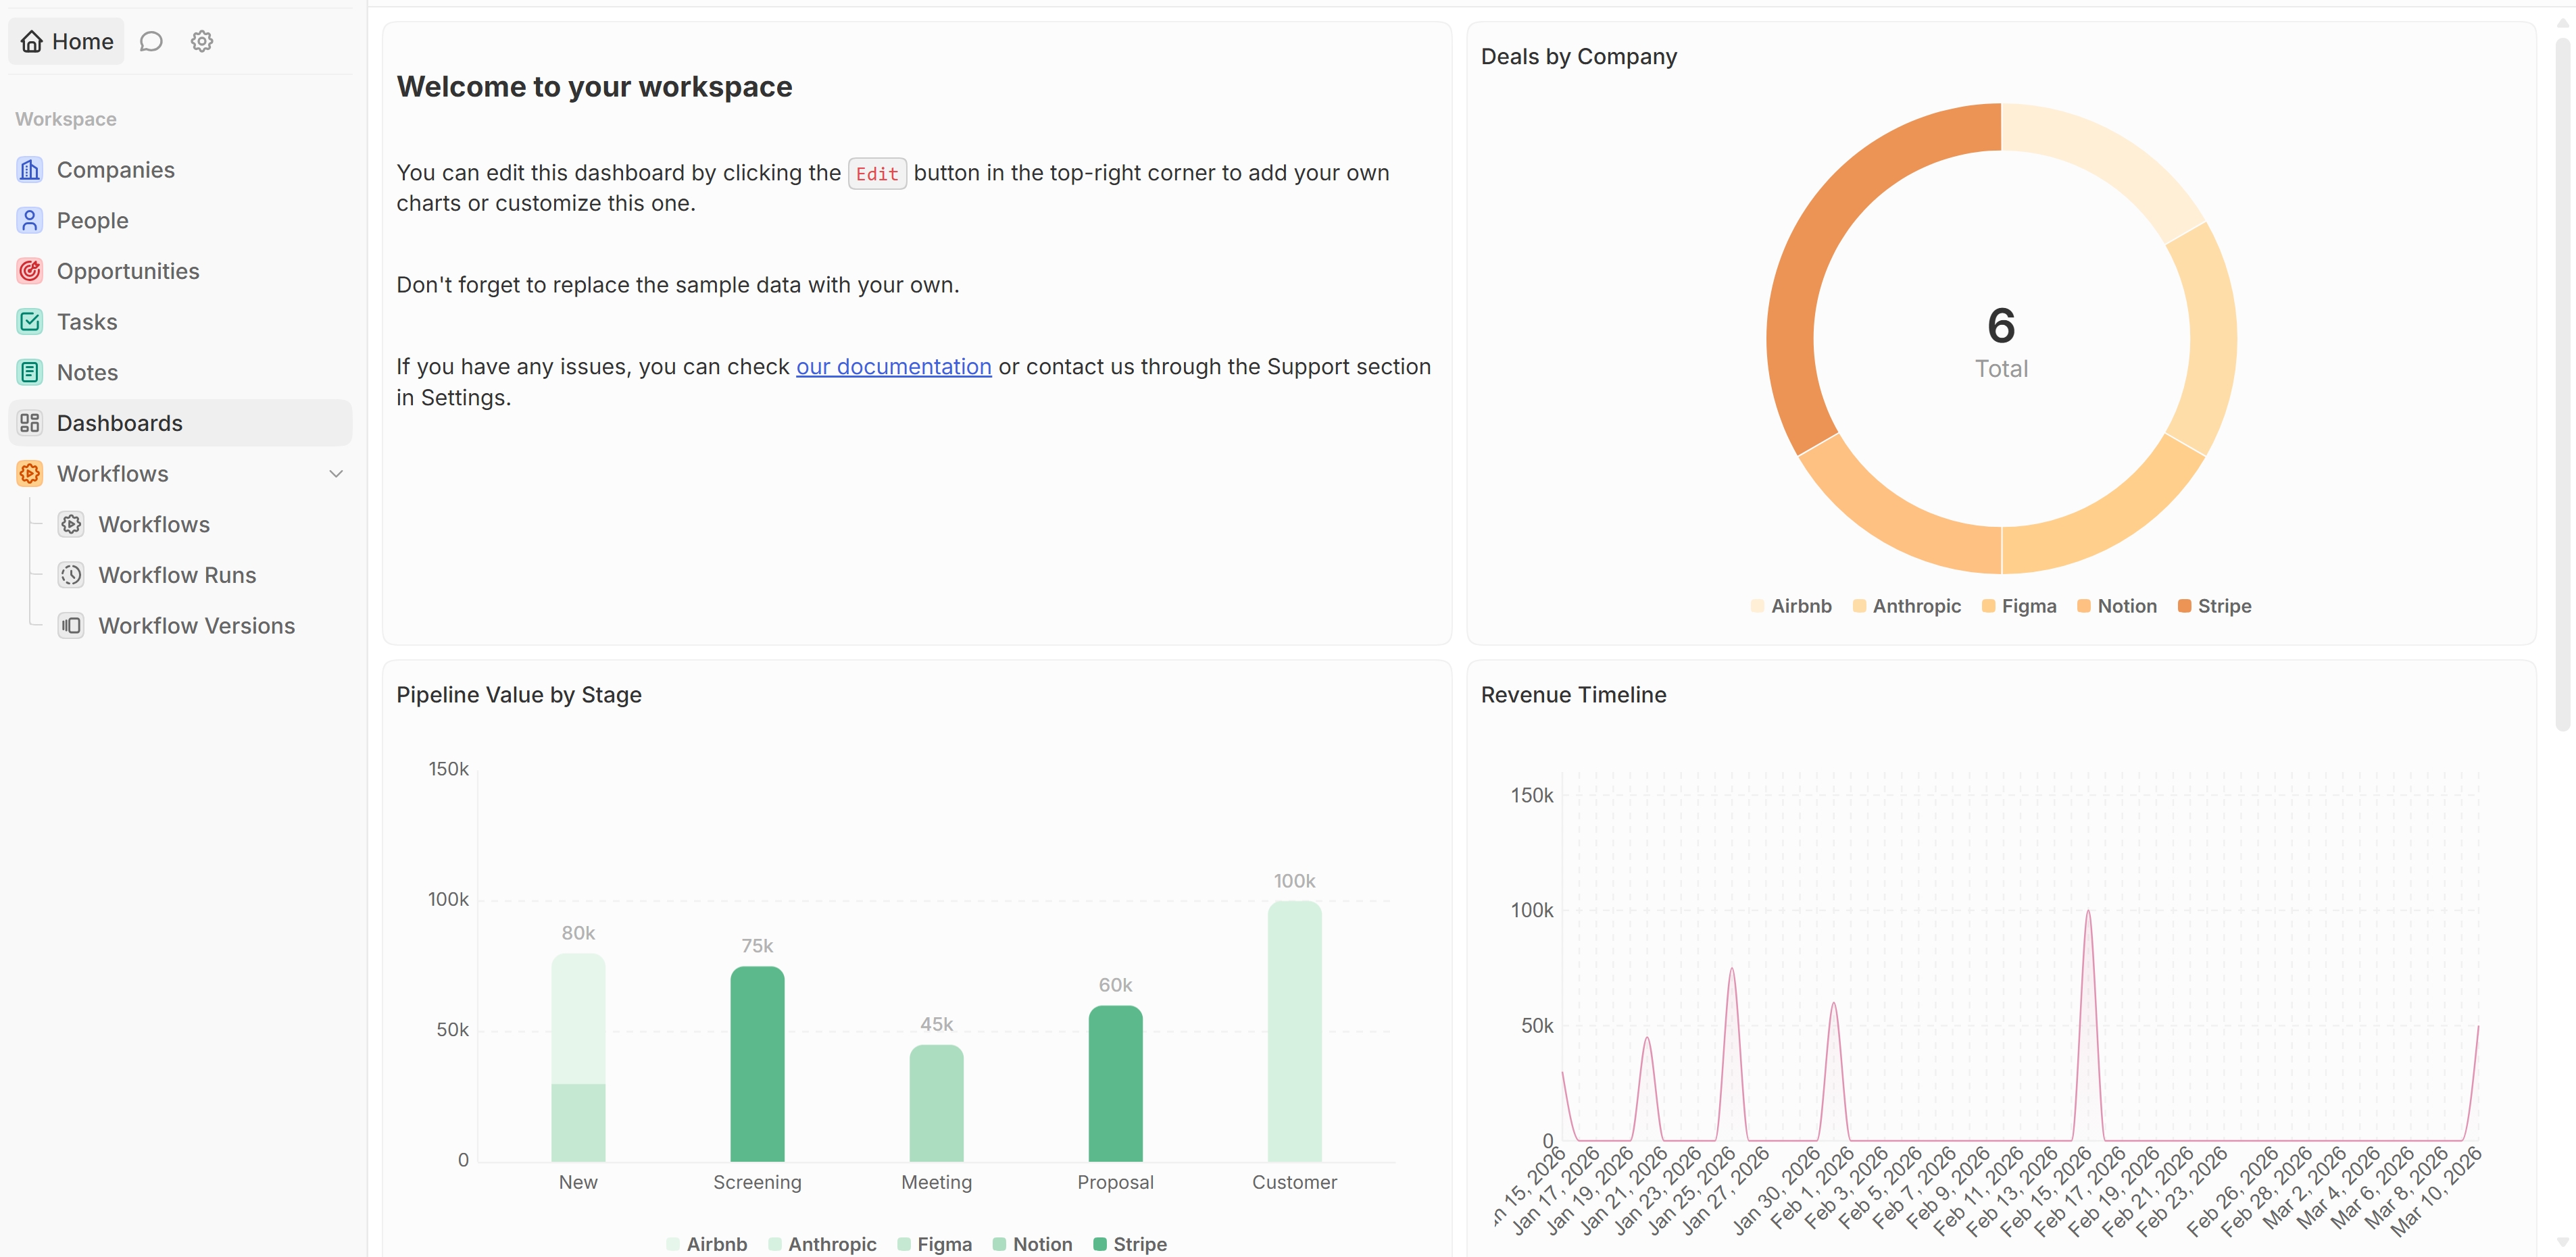Click the nested Workflows gear icon

[71, 525]
